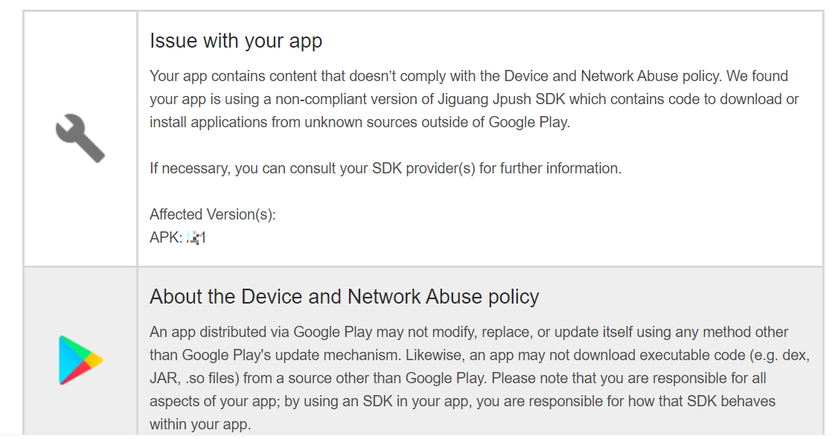Click the sentence about consulting SDK provider(s)
Viewport: 832px width, 439px height.
(x=385, y=168)
